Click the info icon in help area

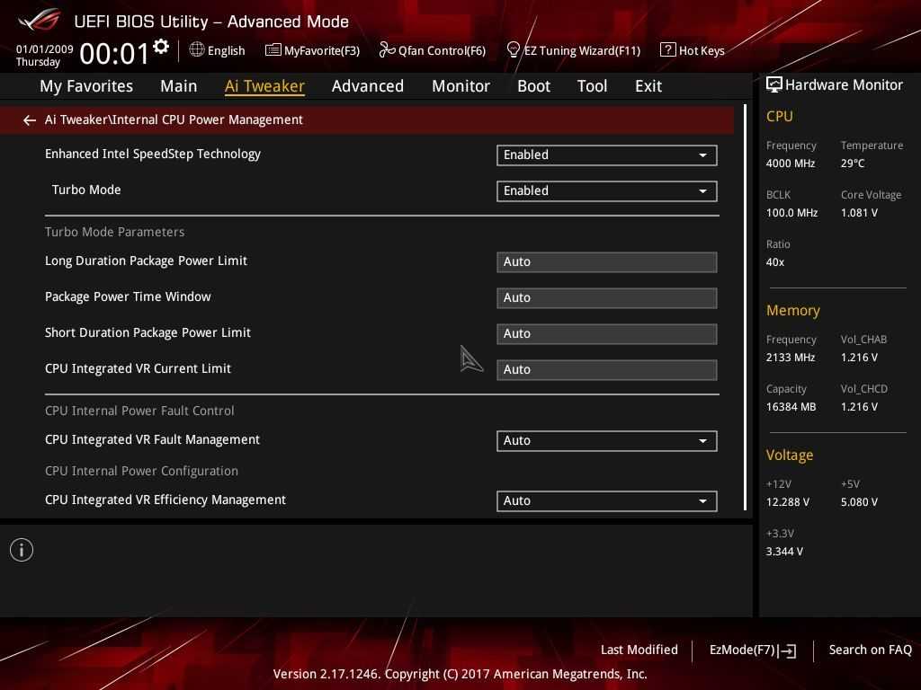click(22, 550)
